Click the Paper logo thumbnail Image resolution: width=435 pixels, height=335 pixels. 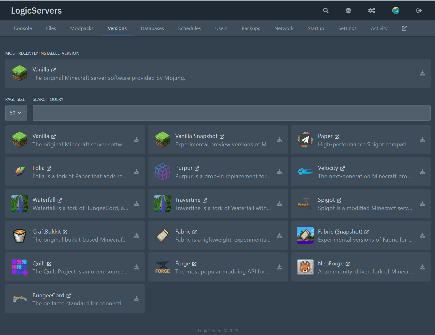pos(305,140)
